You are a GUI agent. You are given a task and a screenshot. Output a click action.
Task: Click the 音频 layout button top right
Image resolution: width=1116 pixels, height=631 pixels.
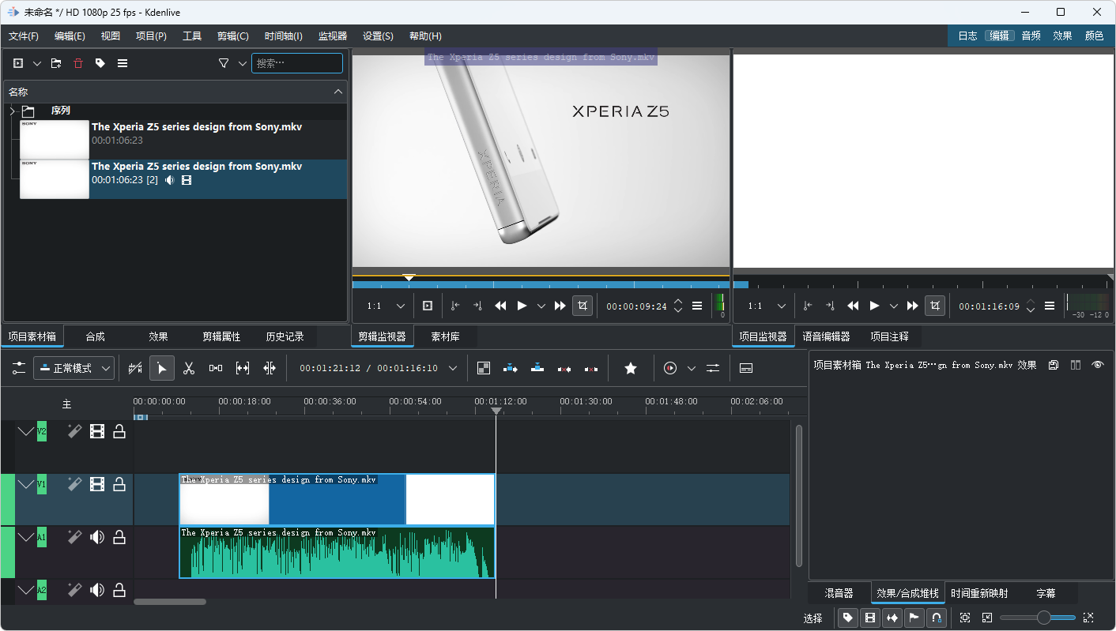tap(1030, 36)
